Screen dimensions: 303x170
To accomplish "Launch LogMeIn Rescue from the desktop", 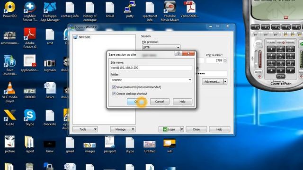I will coord(30,11).
